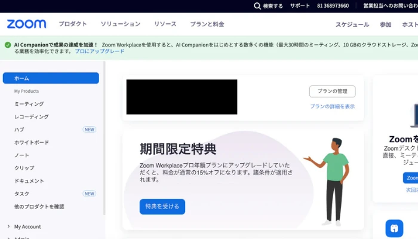This screenshot has width=418, height=239.
Task: Open ドキュメント in the sidebar
Action: pyautogui.click(x=29, y=181)
